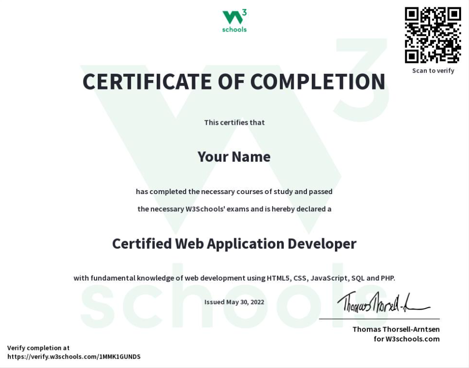The width and height of the screenshot is (469, 368).
Task: Click the W3Schools logo at top
Action: [x=235, y=21]
